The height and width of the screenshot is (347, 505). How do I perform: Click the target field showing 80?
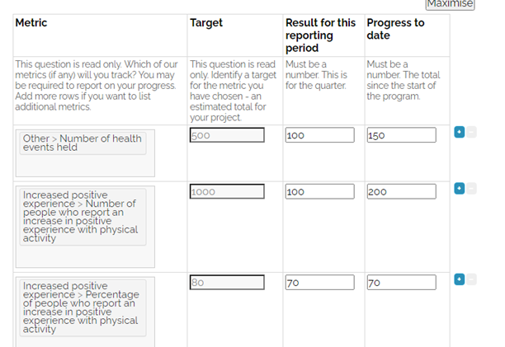(x=227, y=283)
